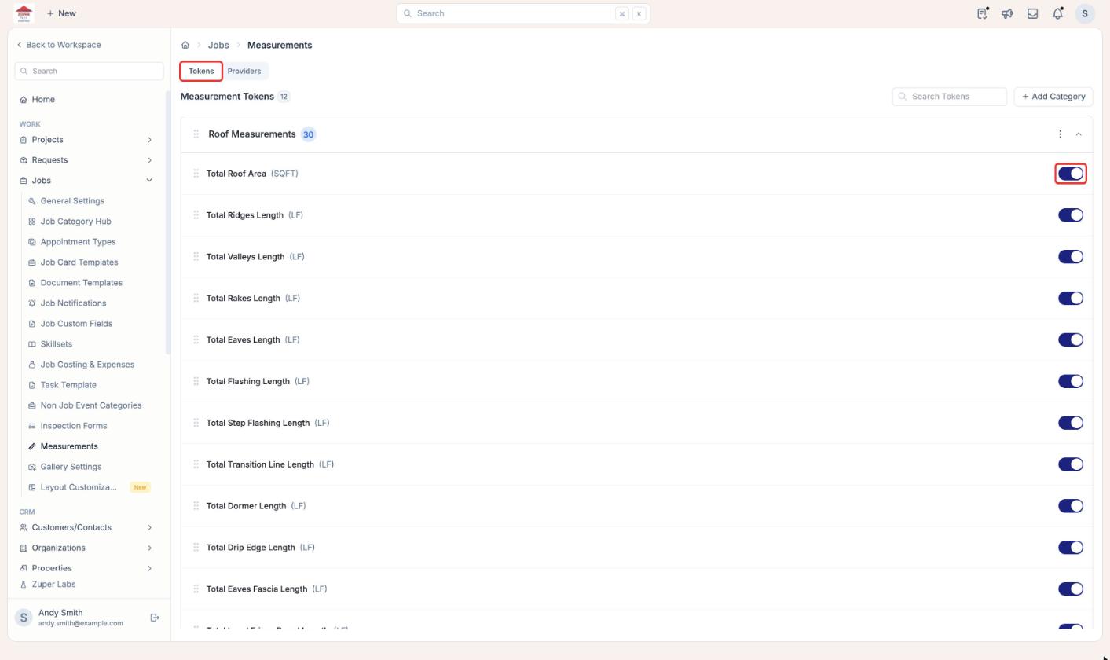Toggle Total Drip Edge Length switch

tap(1071, 548)
